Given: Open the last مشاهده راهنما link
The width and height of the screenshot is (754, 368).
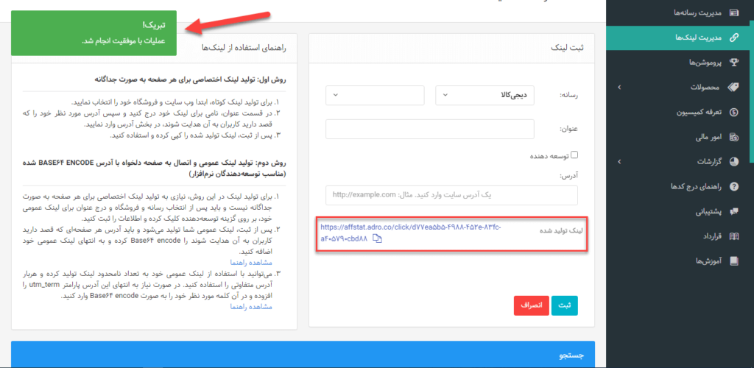Looking at the screenshot, I should tap(252, 306).
